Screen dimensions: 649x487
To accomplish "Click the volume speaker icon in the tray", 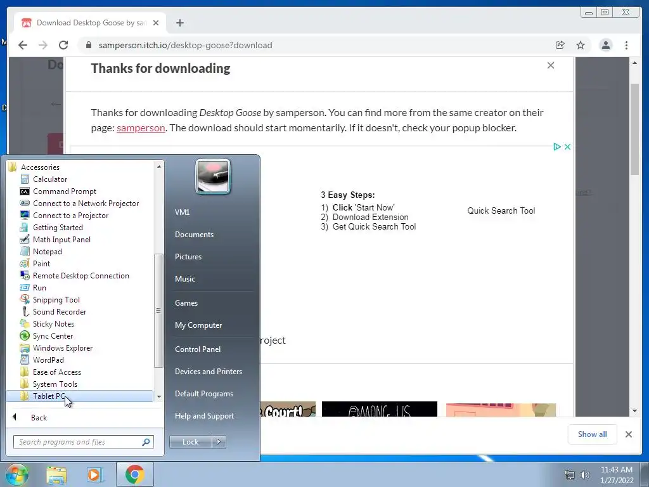I will point(585,475).
